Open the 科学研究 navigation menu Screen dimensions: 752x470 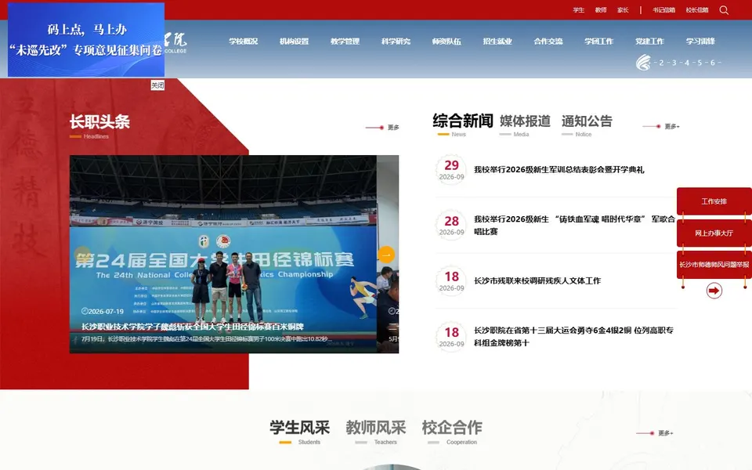396,42
